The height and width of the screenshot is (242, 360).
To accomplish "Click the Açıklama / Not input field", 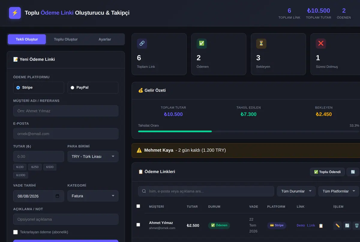I will click(x=66, y=219).
